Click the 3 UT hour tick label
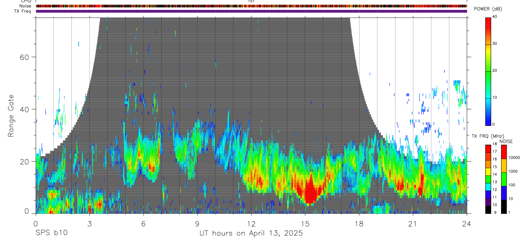 pos(90,224)
